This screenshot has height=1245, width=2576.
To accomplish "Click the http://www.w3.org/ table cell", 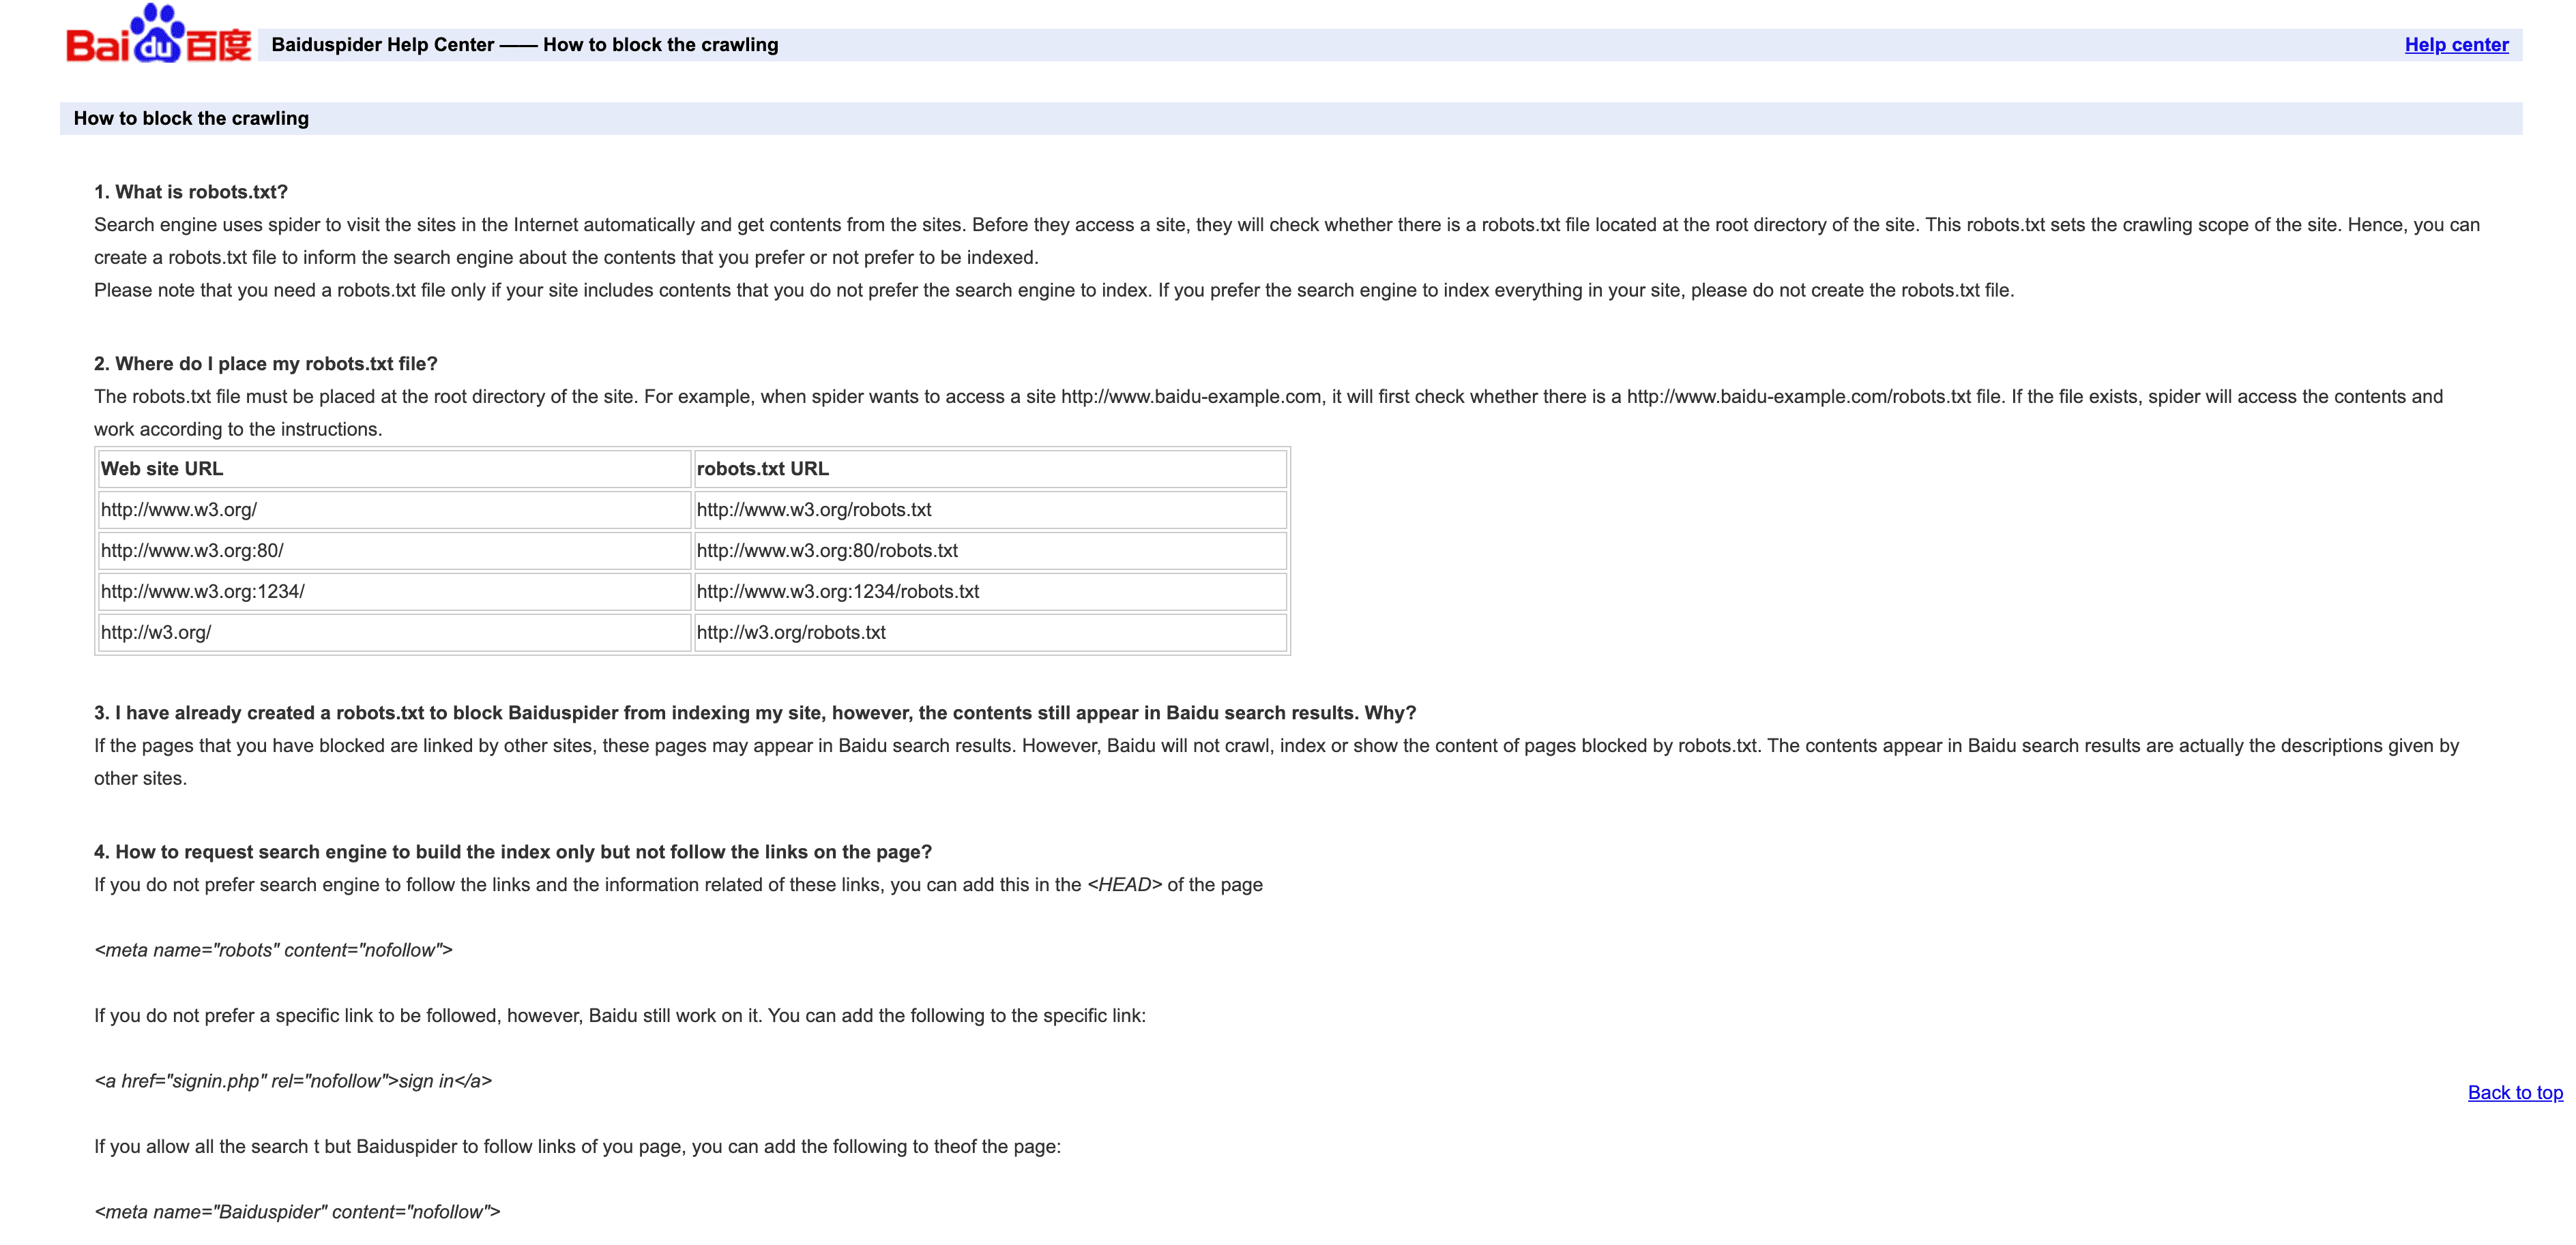I will [179, 509].
